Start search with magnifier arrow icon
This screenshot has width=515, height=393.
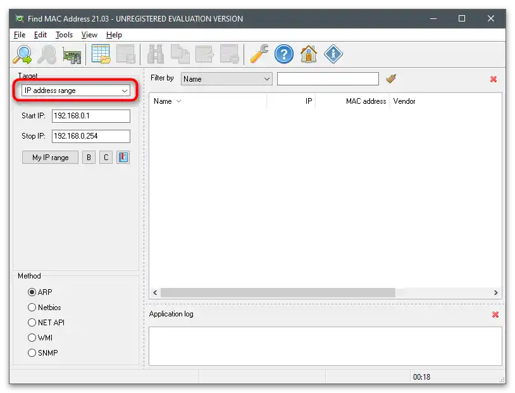[x=22, y=54]
